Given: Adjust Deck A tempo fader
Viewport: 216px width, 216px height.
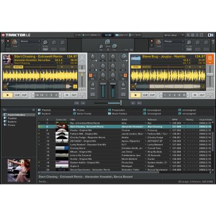Looking at the screenshot, I should (x=82, y=71).
